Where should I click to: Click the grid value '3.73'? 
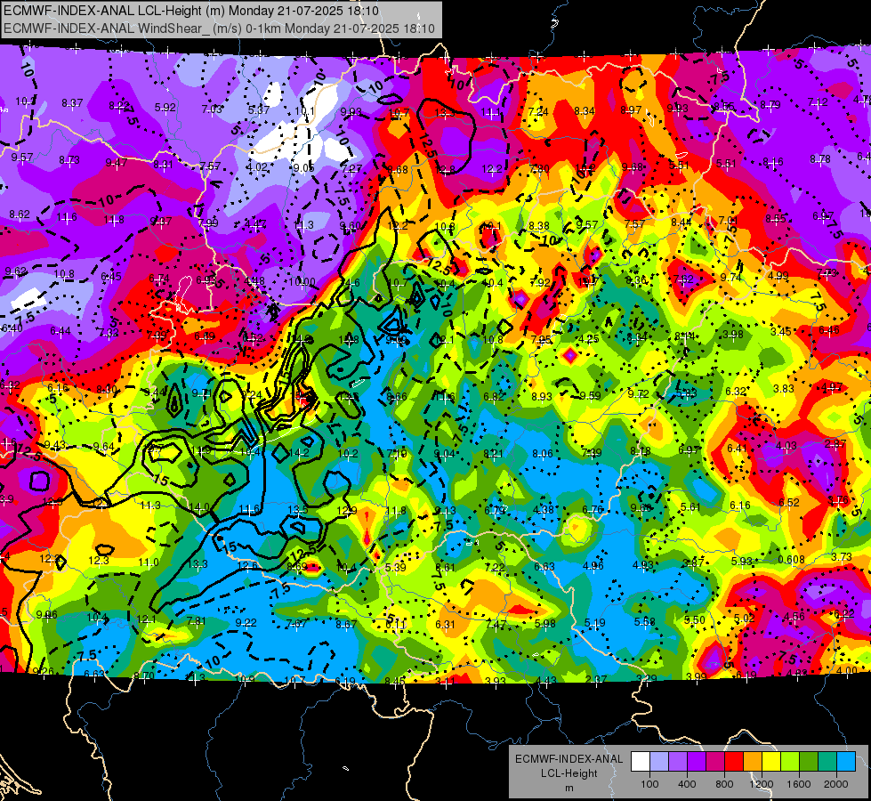(842, 556)
